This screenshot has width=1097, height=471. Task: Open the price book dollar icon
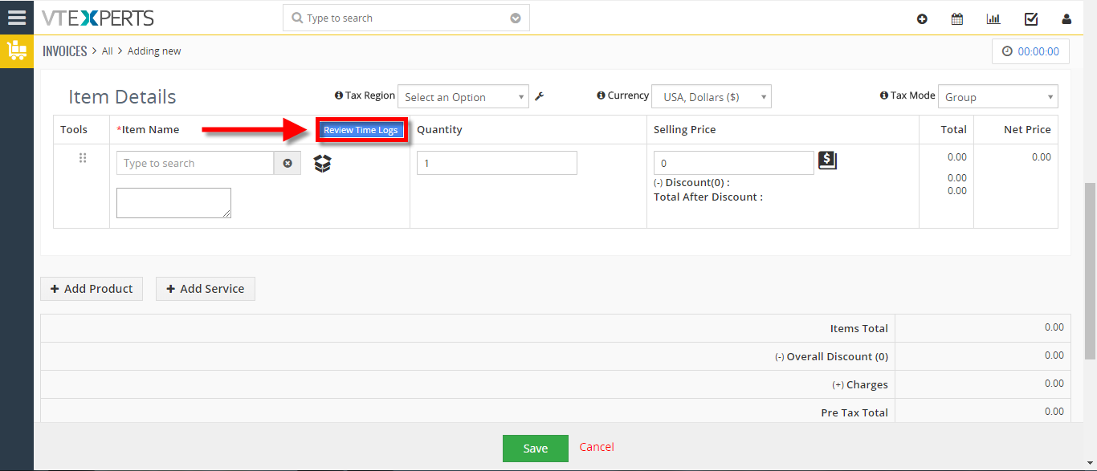(x=827, y=160)
